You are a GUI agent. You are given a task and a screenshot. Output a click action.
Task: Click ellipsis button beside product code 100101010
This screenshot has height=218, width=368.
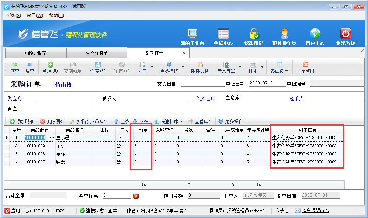tap(52, 138)
